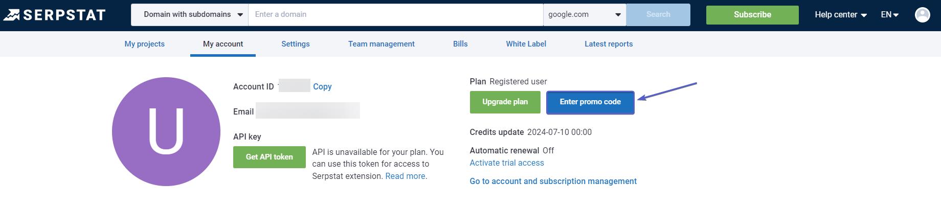Viewport: 941px width, 205px height.
Task: Click the Serpstat logo icon
Action: [11, 15]
